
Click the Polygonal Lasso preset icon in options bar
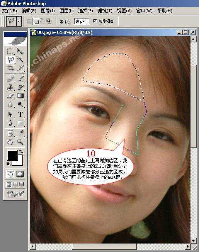coord(11,21)
